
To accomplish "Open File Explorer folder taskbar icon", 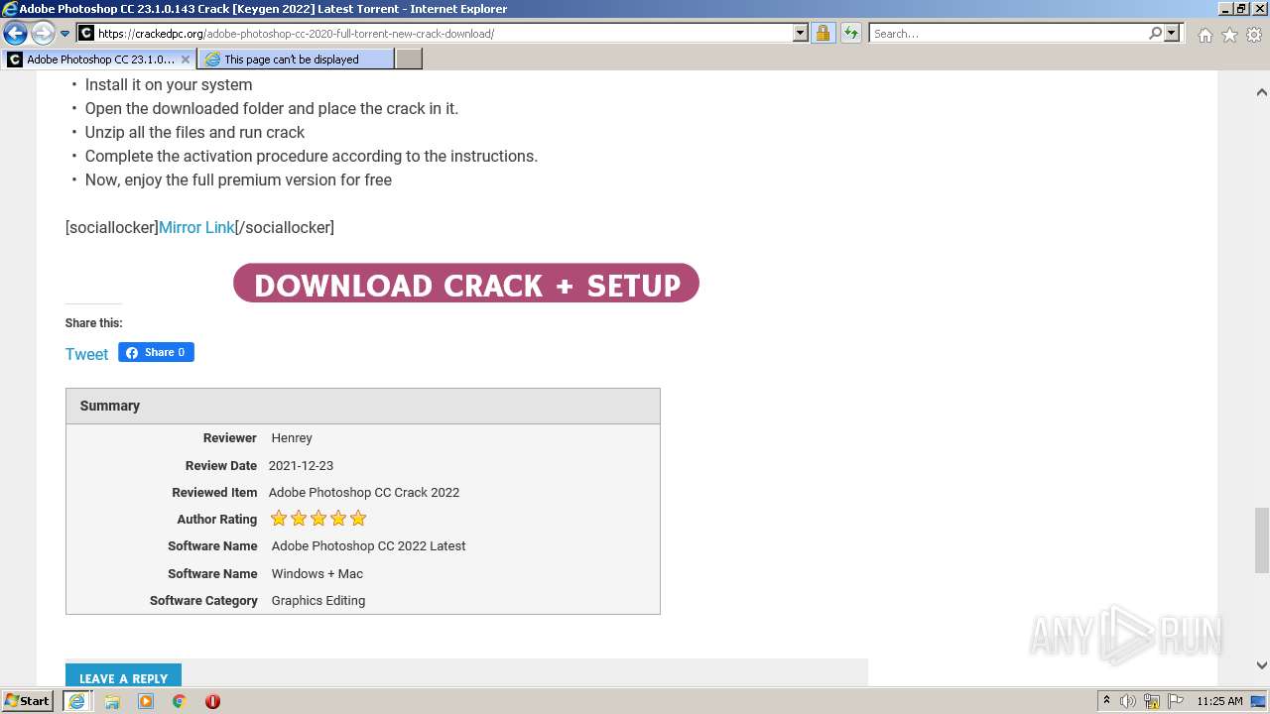I will coord(112,701).
